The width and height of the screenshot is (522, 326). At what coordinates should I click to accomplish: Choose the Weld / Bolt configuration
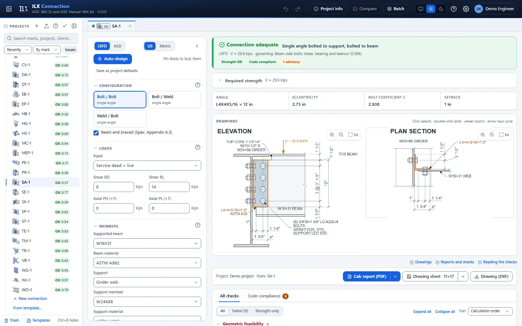120,119
